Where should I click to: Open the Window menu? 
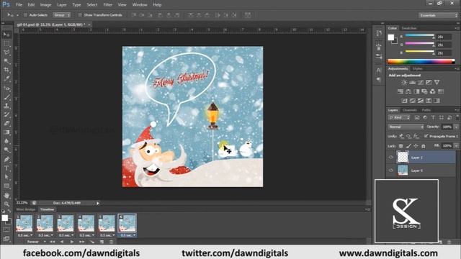140,5
